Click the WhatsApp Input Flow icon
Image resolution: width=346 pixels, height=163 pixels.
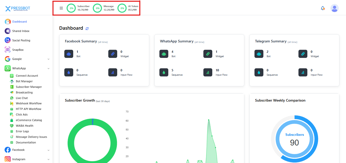(208, 72)
